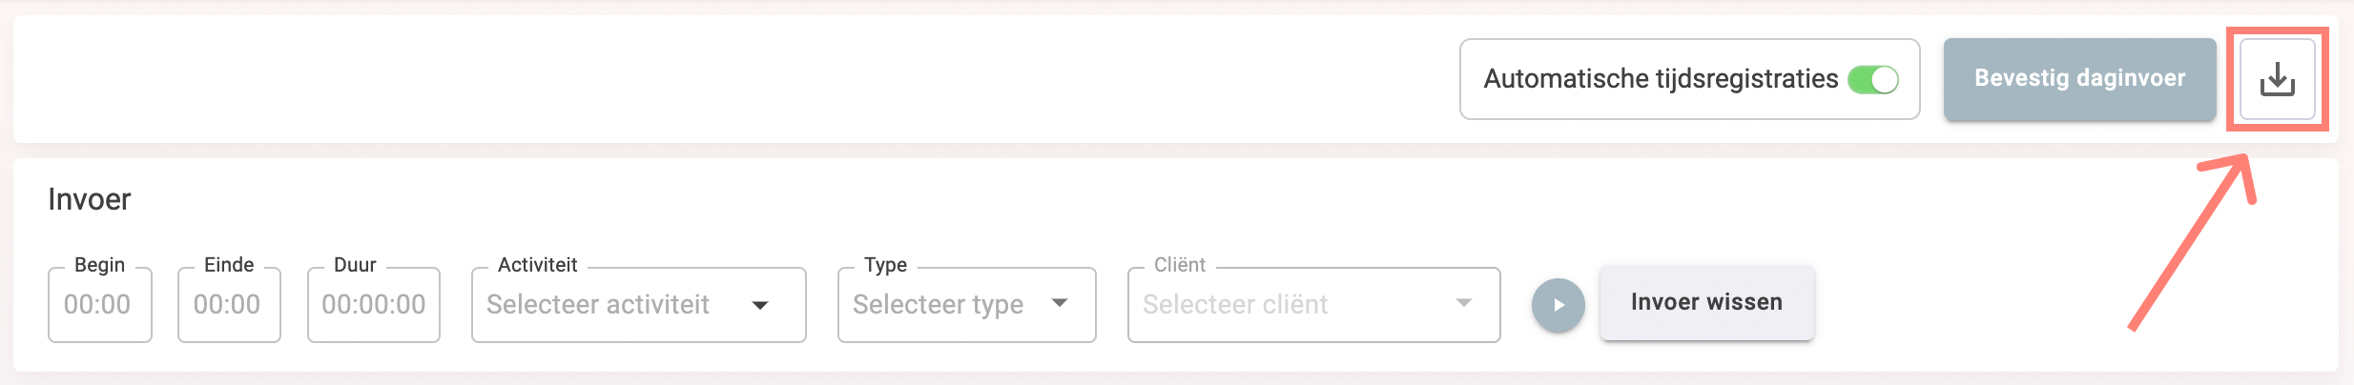The width and height of the screenshot is (2354, 385).
Task: Click the Selecteer type placeholder text
Action: tap(938, 304)
